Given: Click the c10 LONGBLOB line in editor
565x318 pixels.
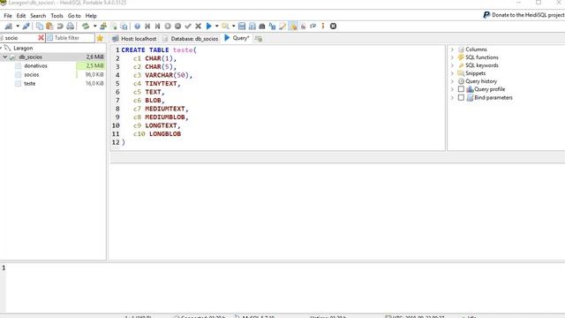Looking at the screenshot, I should click(157, 133).
